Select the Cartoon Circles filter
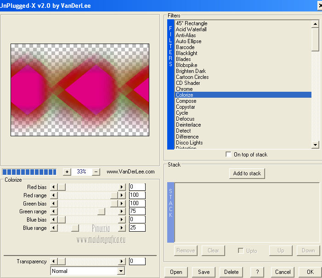The width and height of the screenshot is (322, 278). (243, 77)
